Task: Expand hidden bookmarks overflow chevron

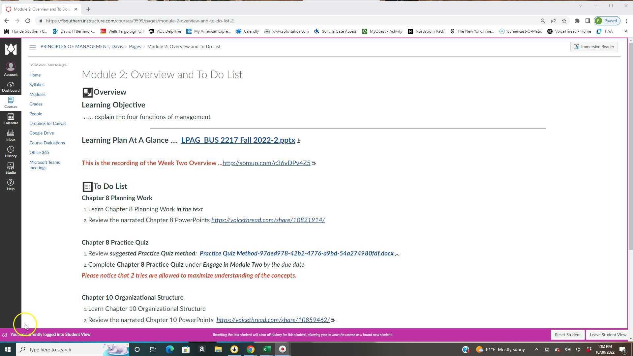Action: [x=626, y=31]
